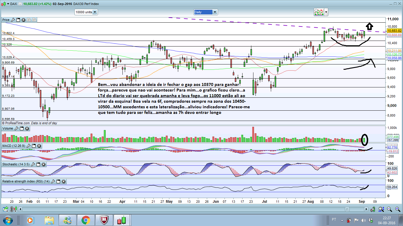
Task: Open Volume panel settings wrench
Action: pos(16,129)
